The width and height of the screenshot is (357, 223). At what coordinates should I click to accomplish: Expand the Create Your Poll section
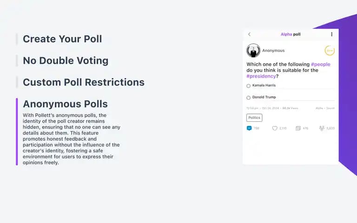tap(62, 39)
